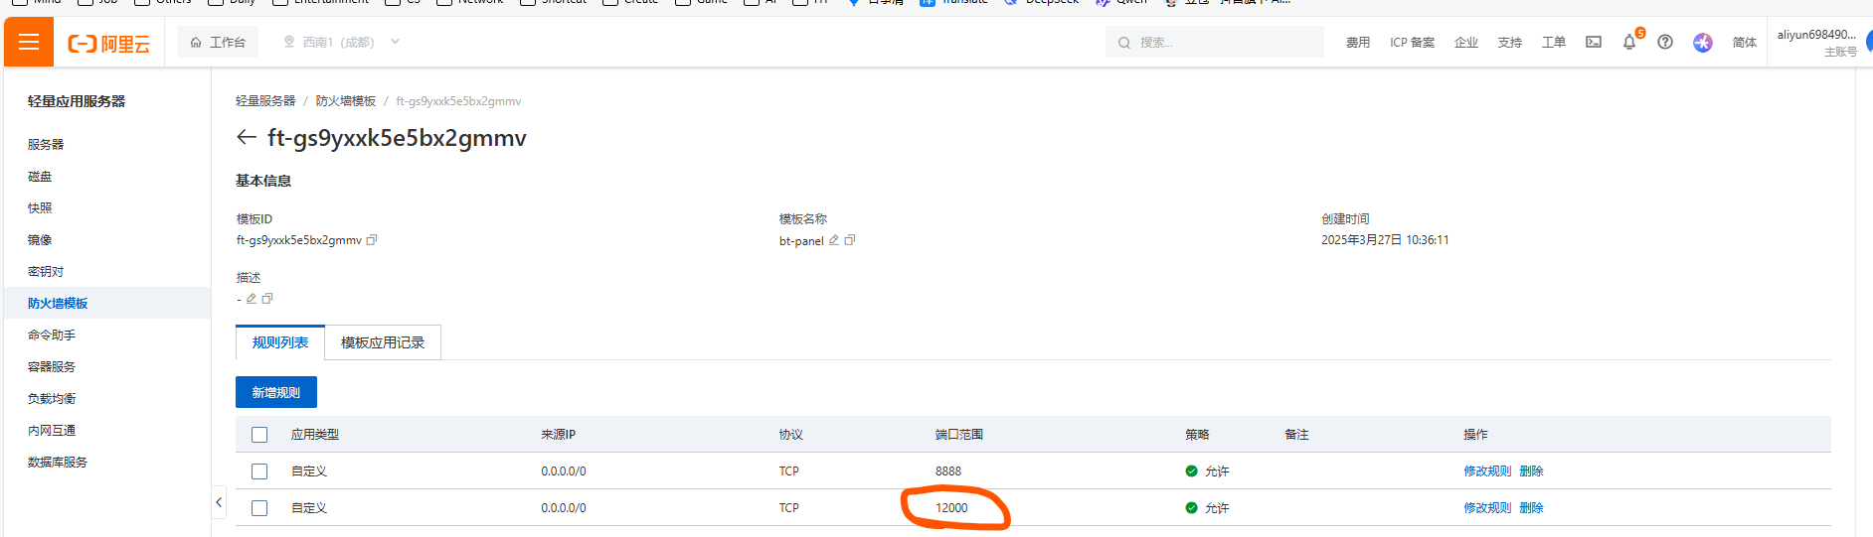Click the top search box 搜索
This screenshot has width=1873, height=537.
pos(1214,42)
